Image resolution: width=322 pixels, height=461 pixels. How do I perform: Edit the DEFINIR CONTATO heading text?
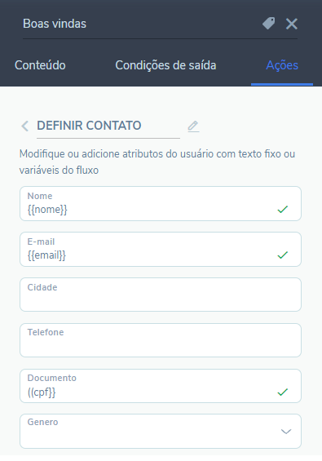(x=108, y=126)
